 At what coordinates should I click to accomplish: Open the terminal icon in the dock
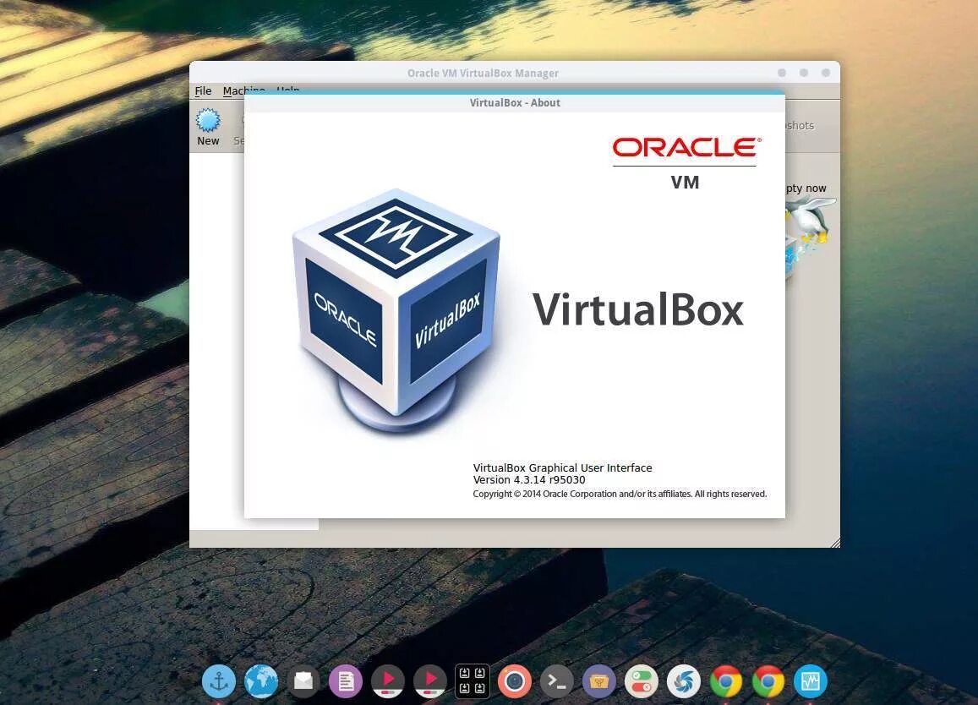(556, 681)
